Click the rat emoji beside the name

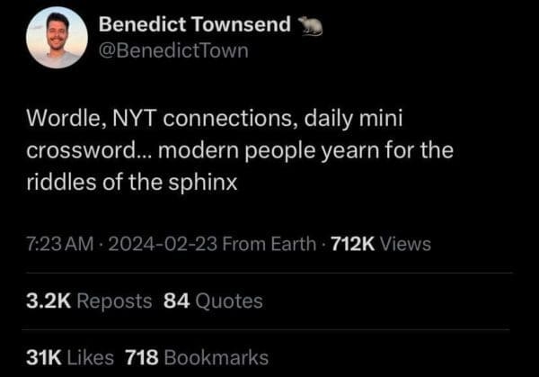pos(310,25)
